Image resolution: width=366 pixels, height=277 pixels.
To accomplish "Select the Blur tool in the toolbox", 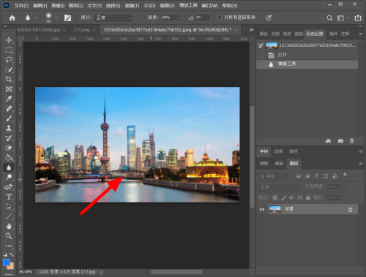I will (x=9, y=167).
